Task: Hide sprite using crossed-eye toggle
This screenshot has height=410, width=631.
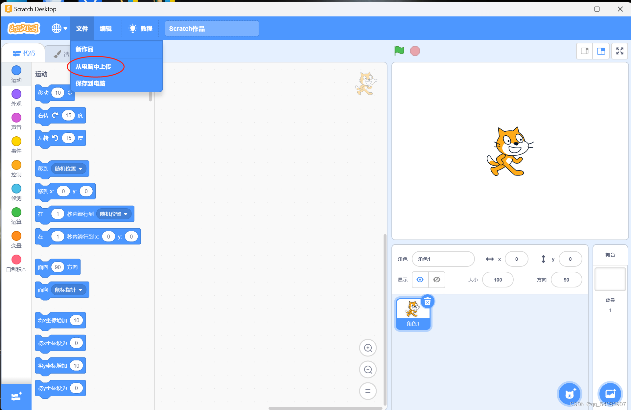Action: click(x=436, y=280)
